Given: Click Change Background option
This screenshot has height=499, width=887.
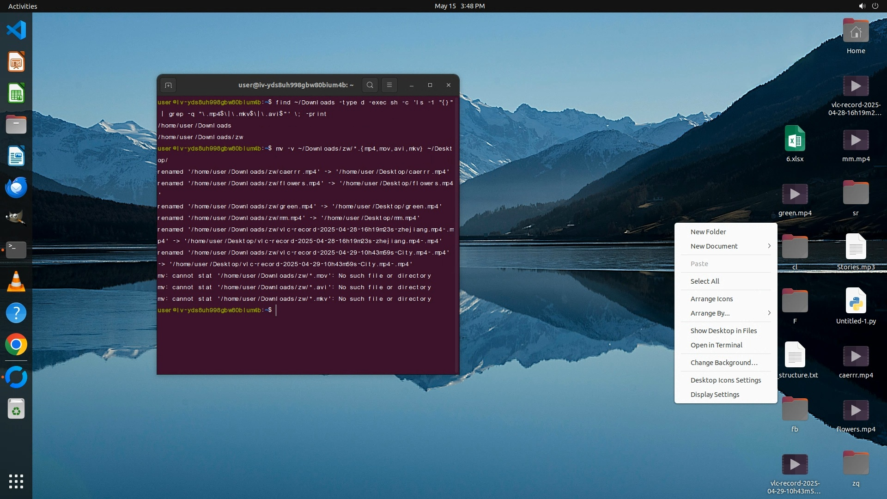Looking at the screenshot, I should 723,363.
